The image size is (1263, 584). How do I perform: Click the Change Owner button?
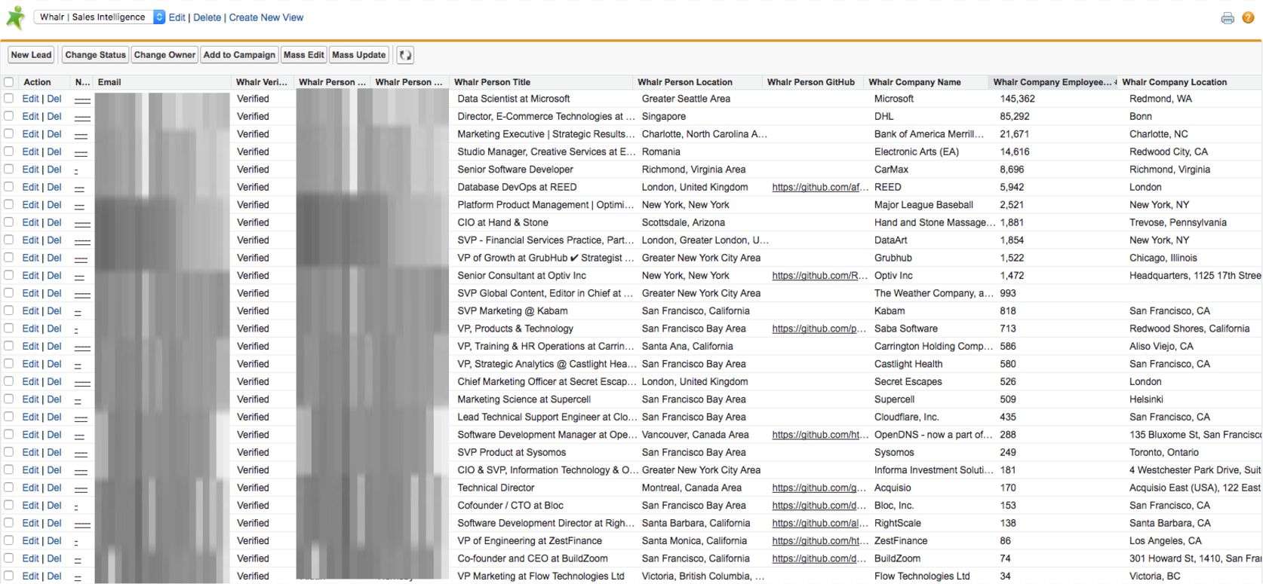(164, 55)
